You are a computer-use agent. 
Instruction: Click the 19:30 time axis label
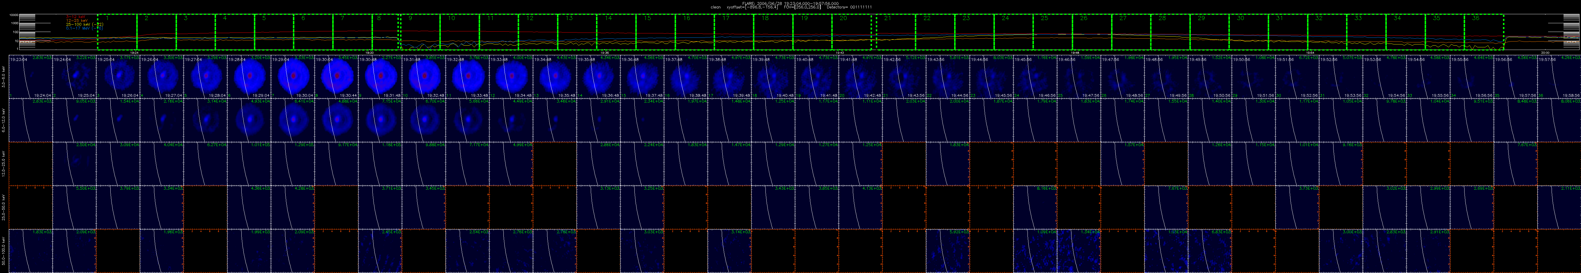click(x=369, y=53)
